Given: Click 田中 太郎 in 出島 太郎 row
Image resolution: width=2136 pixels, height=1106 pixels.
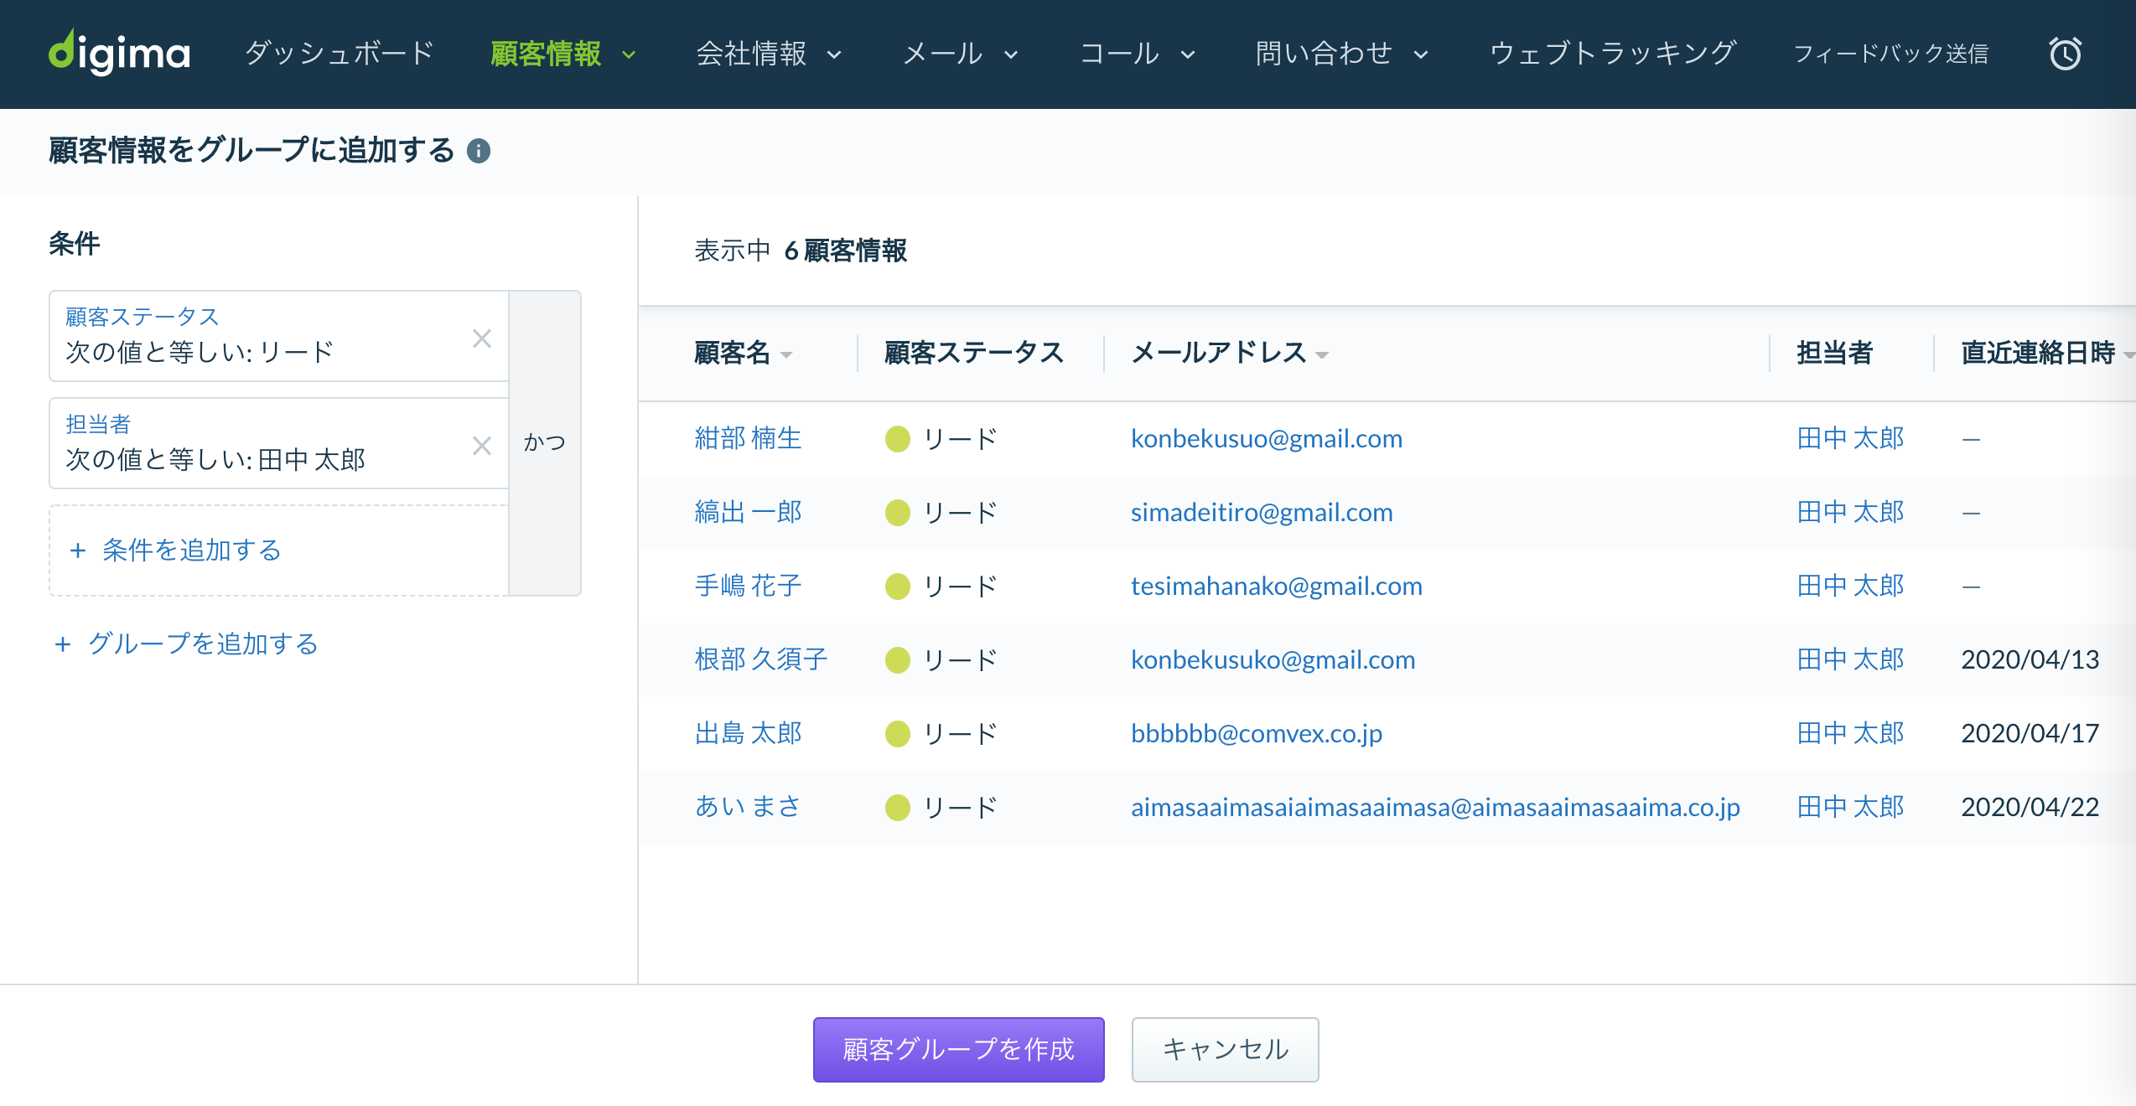Looking at the screenshot, I should click(1850, 733).
